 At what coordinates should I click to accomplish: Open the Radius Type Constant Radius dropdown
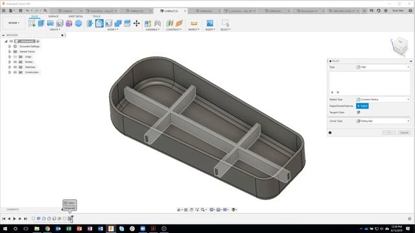[x=383, y=100]
